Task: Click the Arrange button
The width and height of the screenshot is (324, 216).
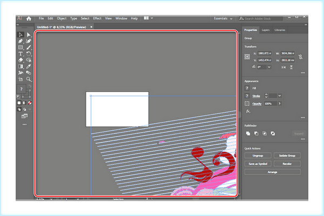Action: coord(272,172)
